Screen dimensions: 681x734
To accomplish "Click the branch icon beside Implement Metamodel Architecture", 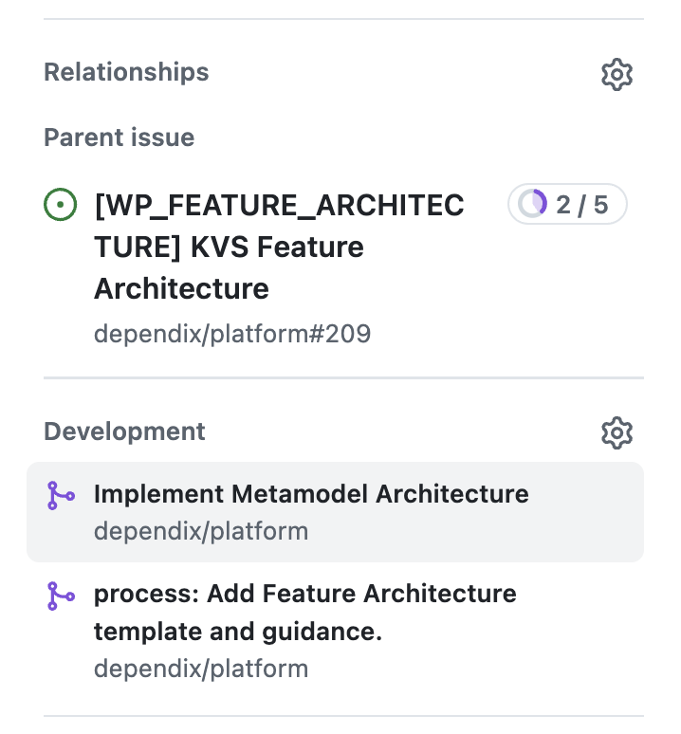I will pos(61,496).
